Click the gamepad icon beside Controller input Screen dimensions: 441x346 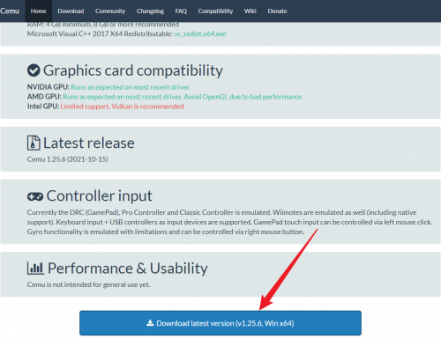pos(35,196)
